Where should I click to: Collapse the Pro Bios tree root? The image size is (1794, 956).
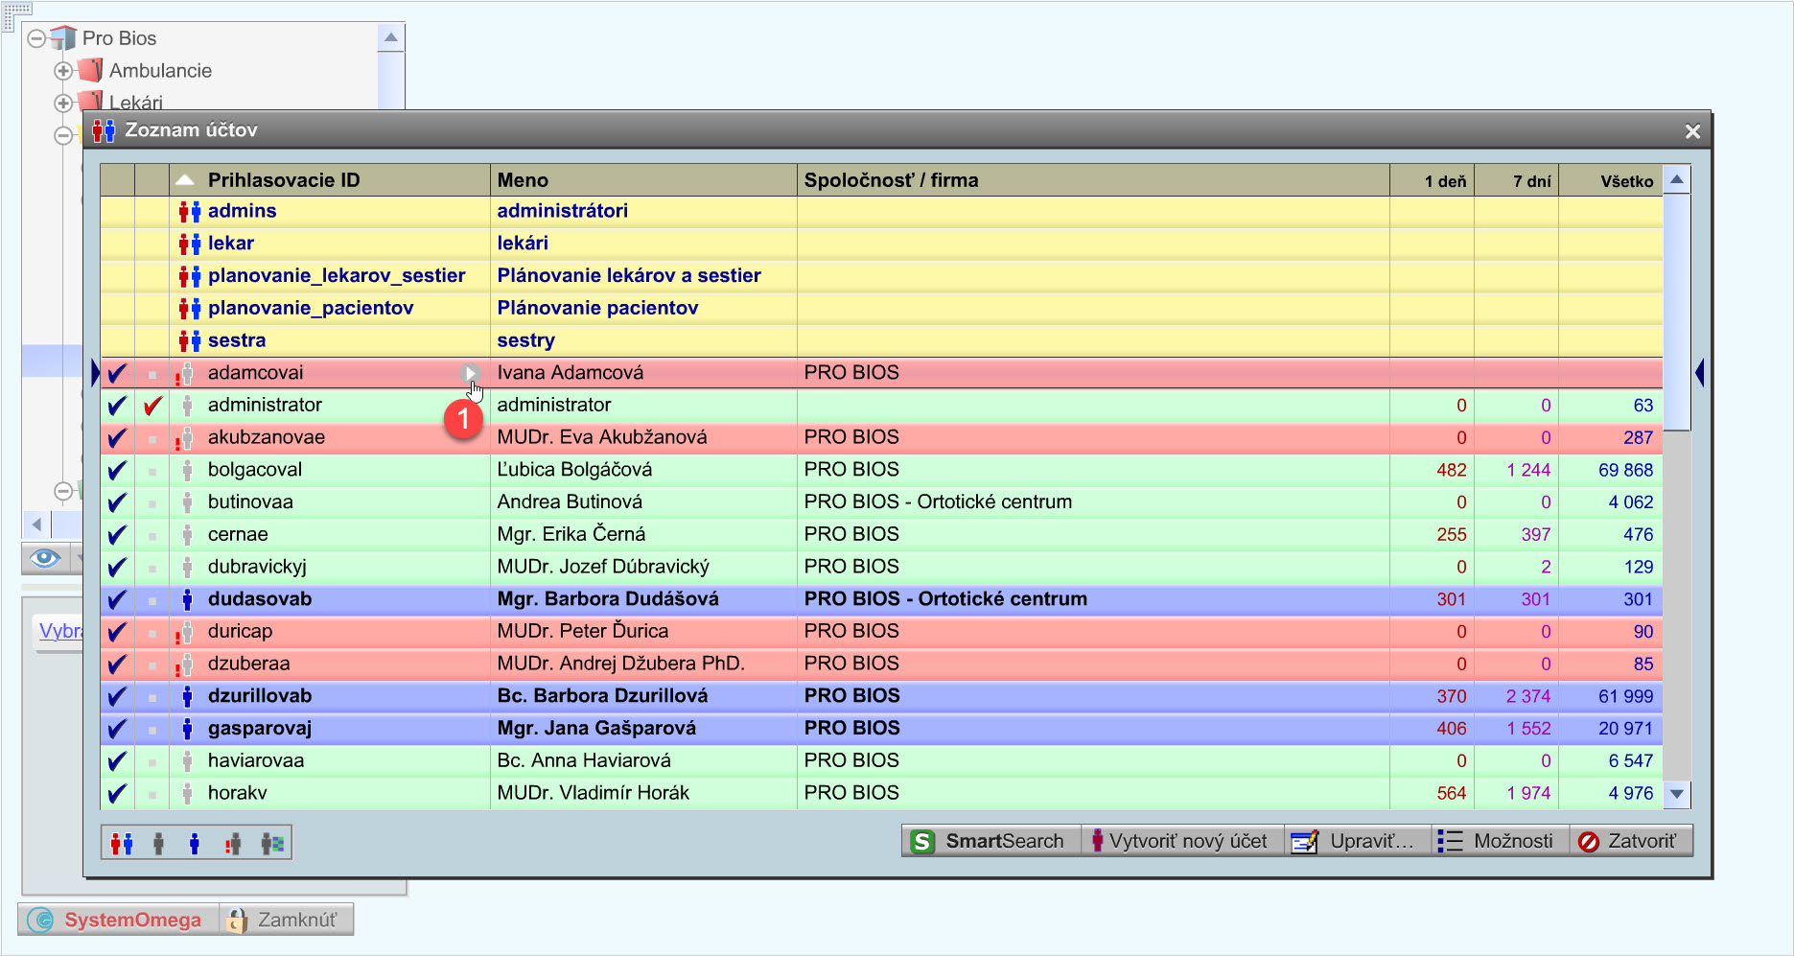tap(36, 38)
